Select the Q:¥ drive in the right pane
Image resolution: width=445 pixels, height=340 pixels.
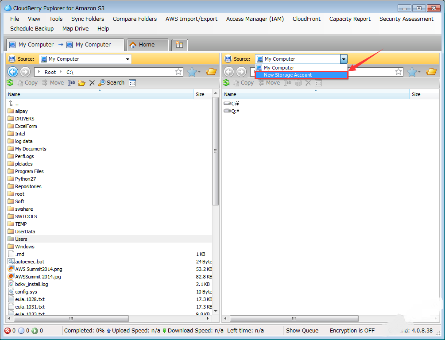tap(232, 111)
